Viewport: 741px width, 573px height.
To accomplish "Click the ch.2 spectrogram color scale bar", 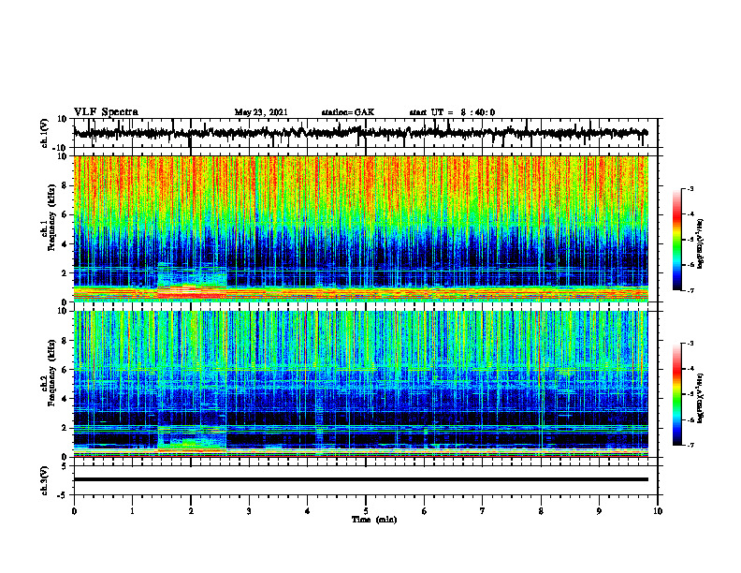I will click(676, 394).
